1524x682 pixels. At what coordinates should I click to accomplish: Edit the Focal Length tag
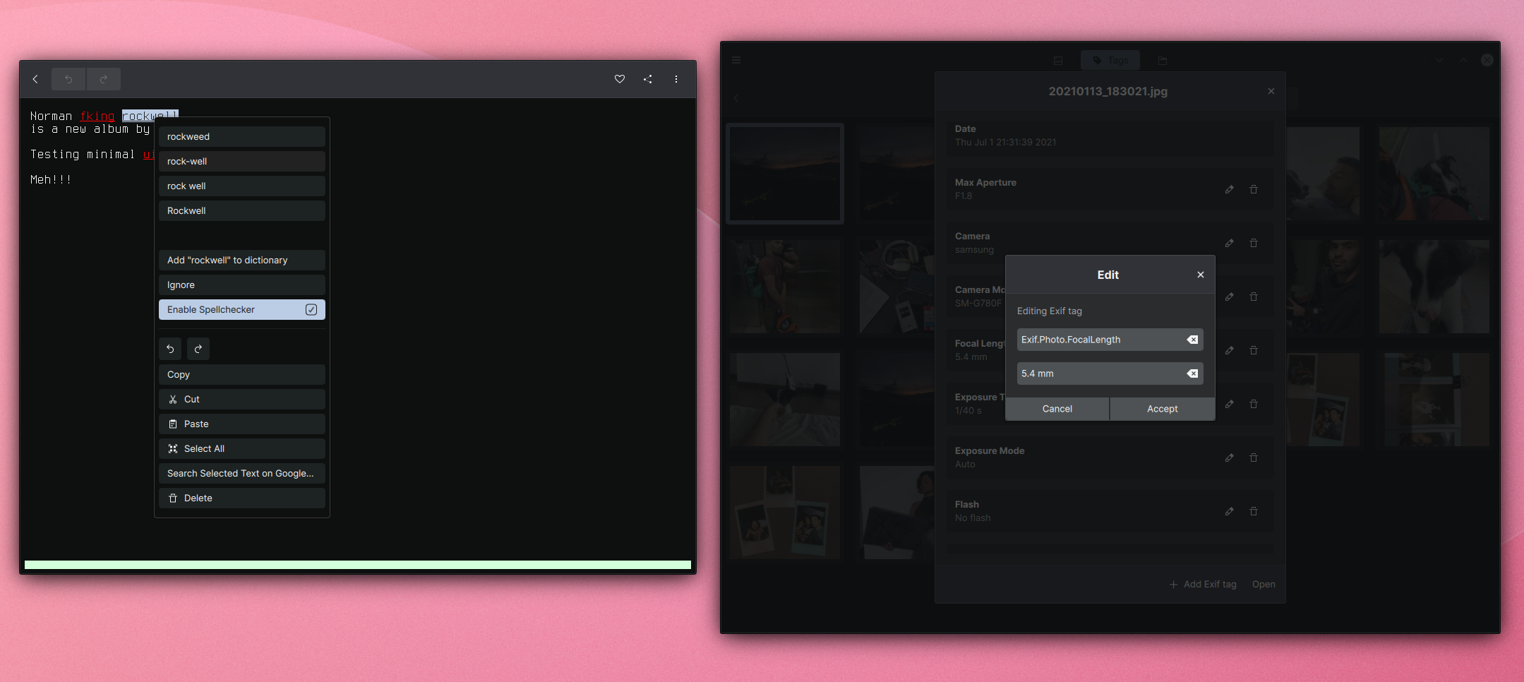point(1230,350)
